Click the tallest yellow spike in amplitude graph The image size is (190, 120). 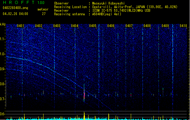click(84, 116)
